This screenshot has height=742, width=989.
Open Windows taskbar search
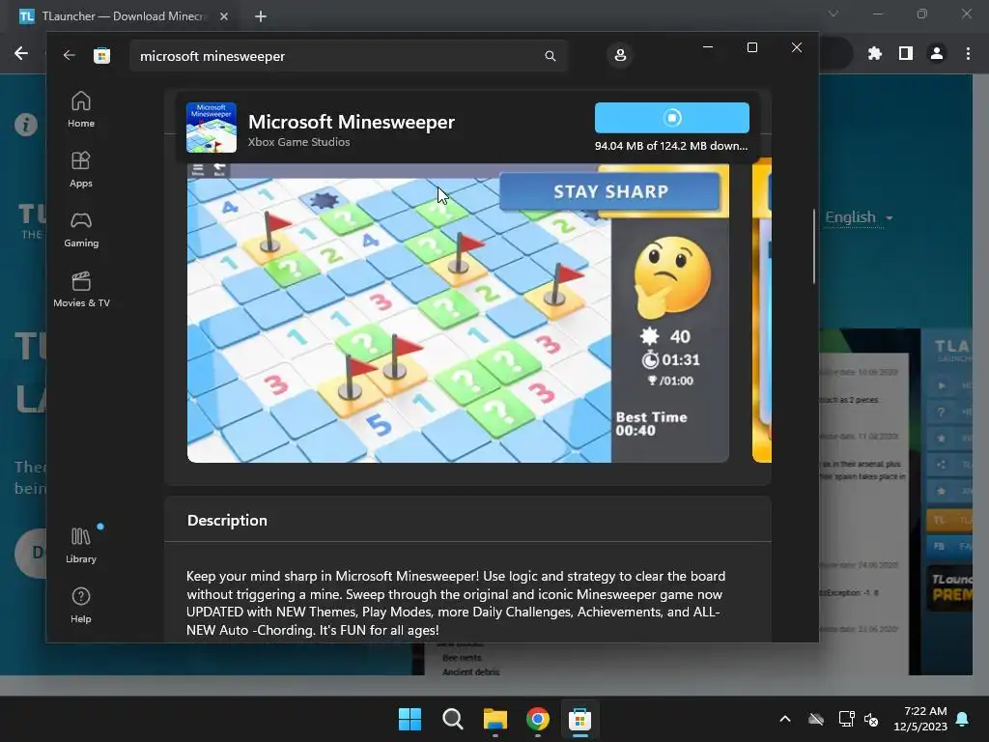click(x=452, y=719)
